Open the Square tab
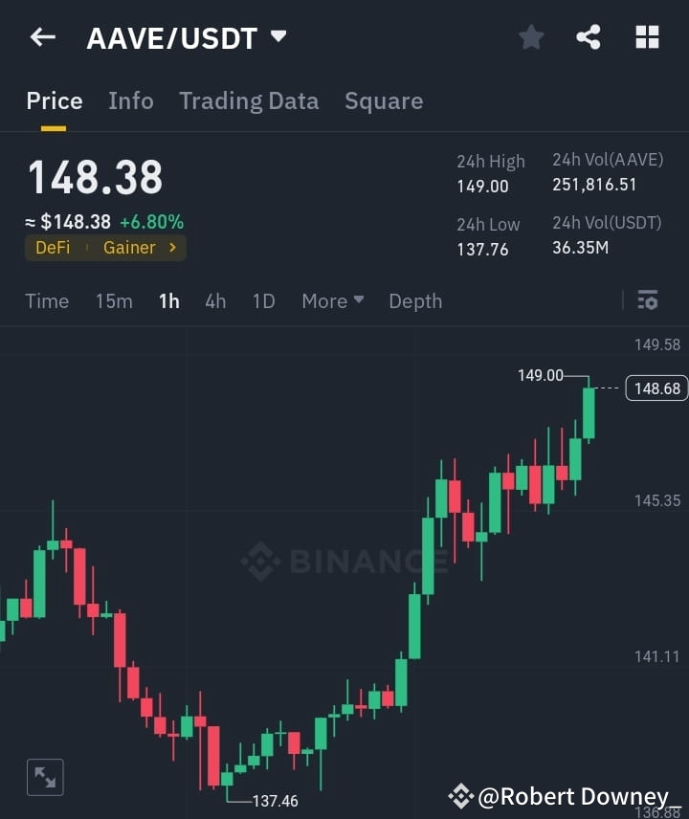Image resolution: width=689 pixels, height=819 pixels. coord(384,100)
